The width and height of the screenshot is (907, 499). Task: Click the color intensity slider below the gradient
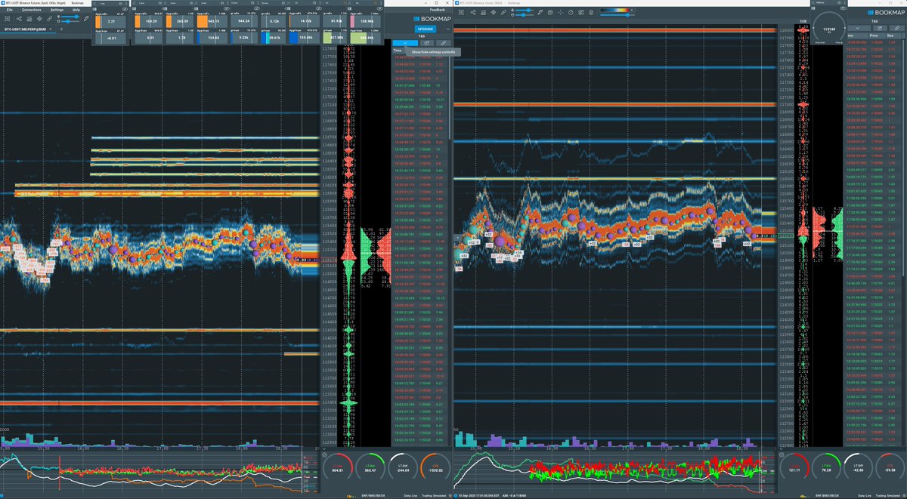(627, 15)
